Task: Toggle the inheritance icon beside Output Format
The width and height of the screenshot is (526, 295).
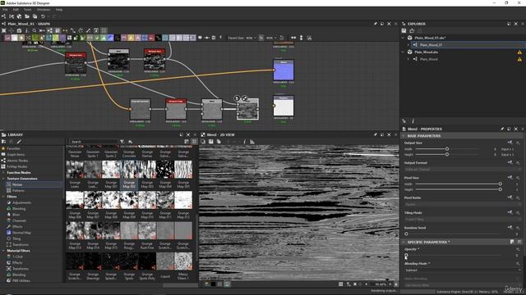Action: click(x=510, y=162)
